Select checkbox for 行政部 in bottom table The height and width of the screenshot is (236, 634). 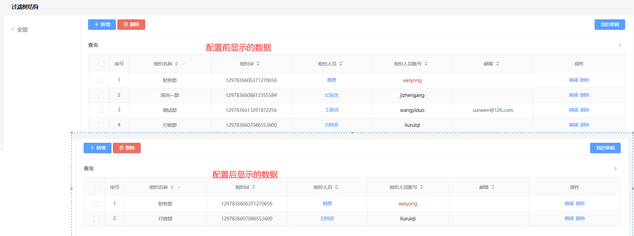[x=97, y=219]
